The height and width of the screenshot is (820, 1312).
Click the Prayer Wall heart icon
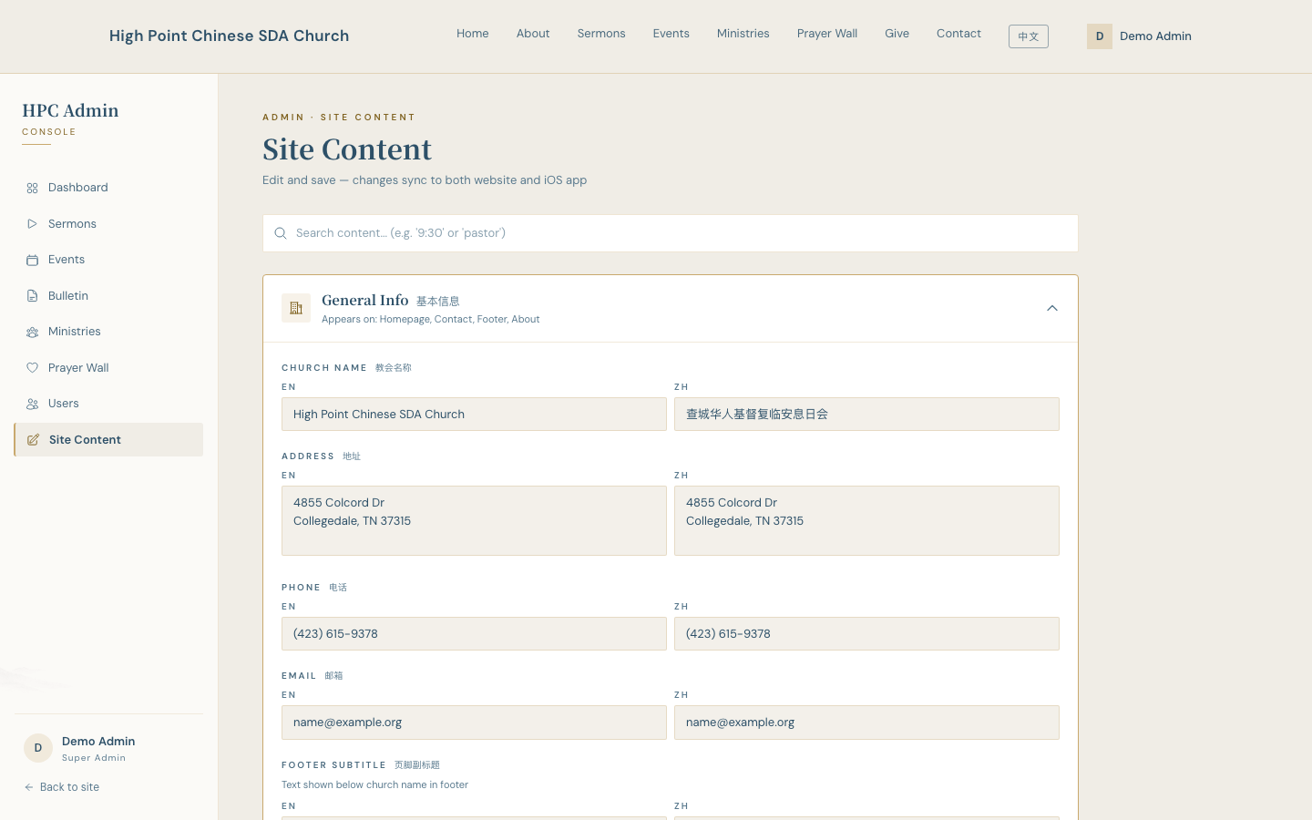[x=32, y=368]
